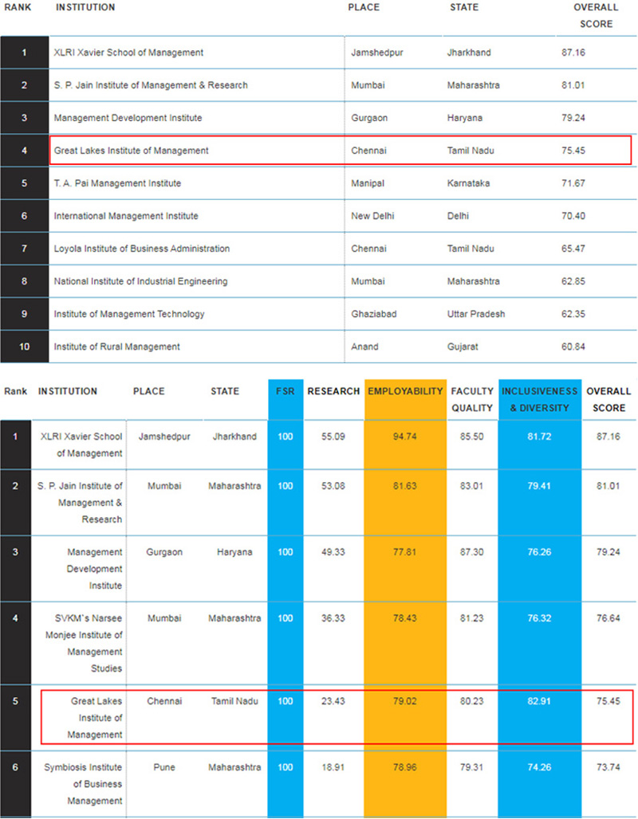Select the faculty quality score 81.23

pyautogui.click(x=471, y=618)
